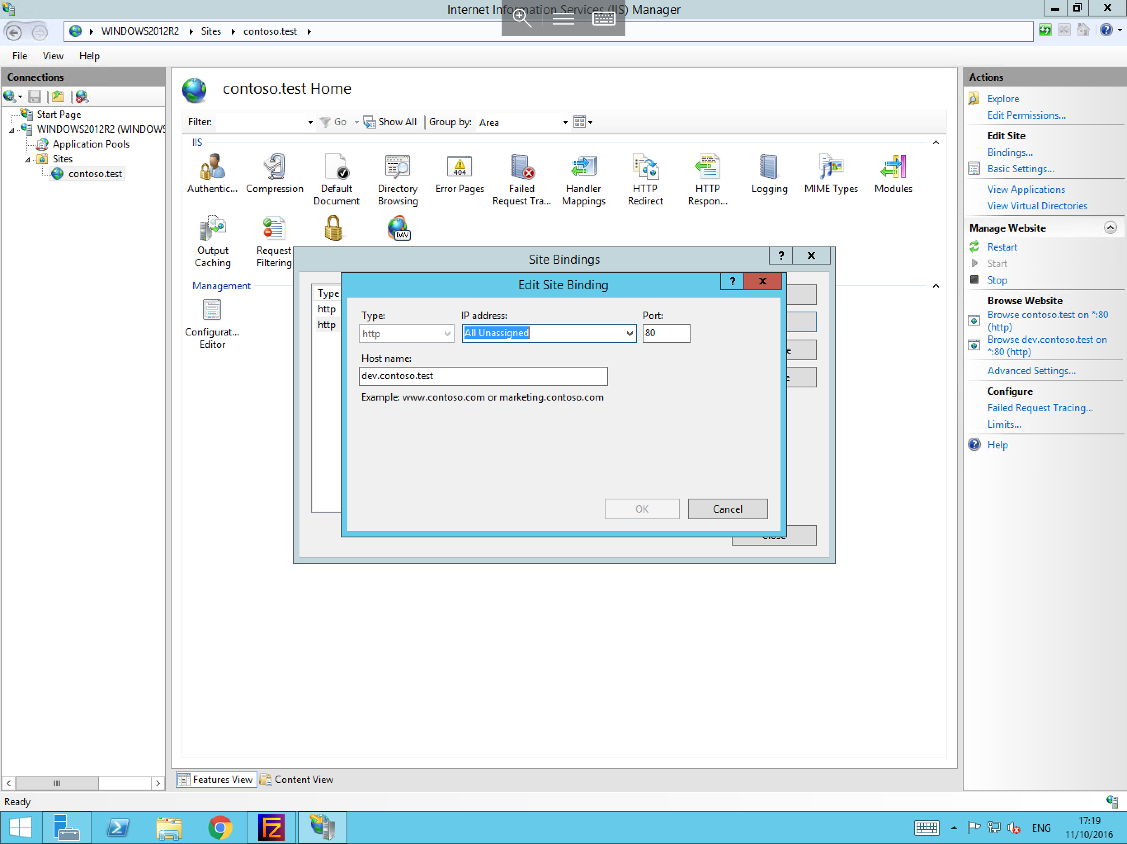Open Handler Mappings feature

coord(583,180)
